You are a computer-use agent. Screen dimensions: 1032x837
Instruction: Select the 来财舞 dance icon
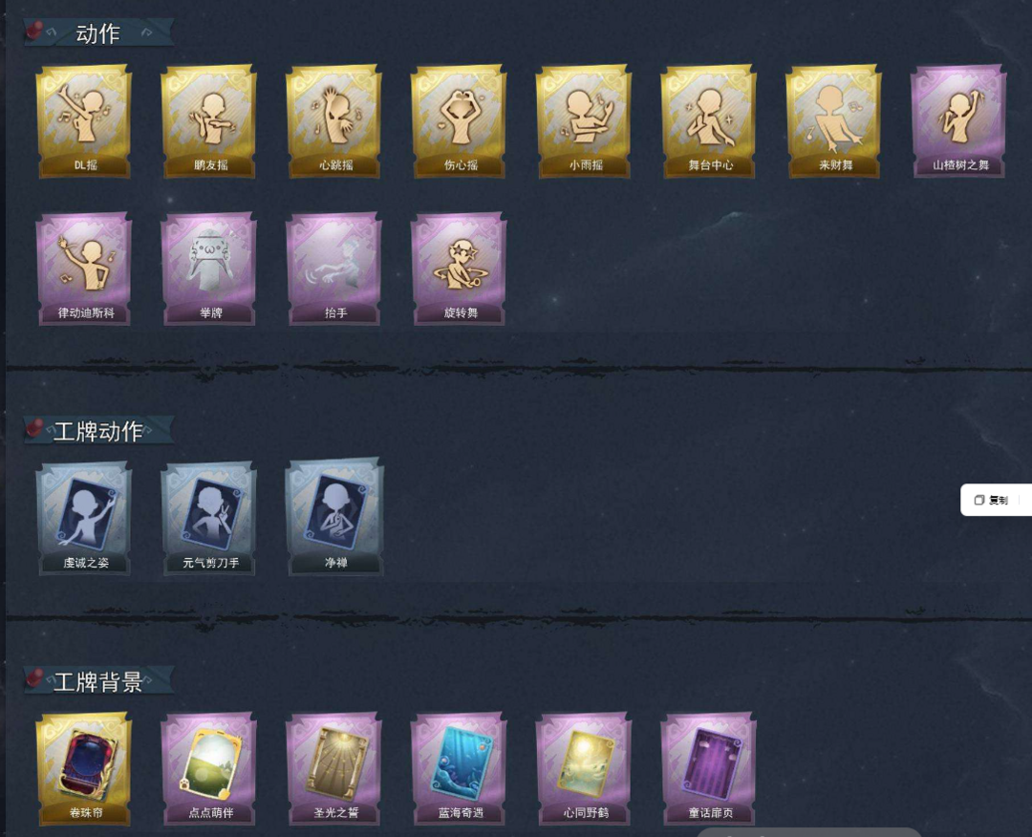(x=834, y=121)
